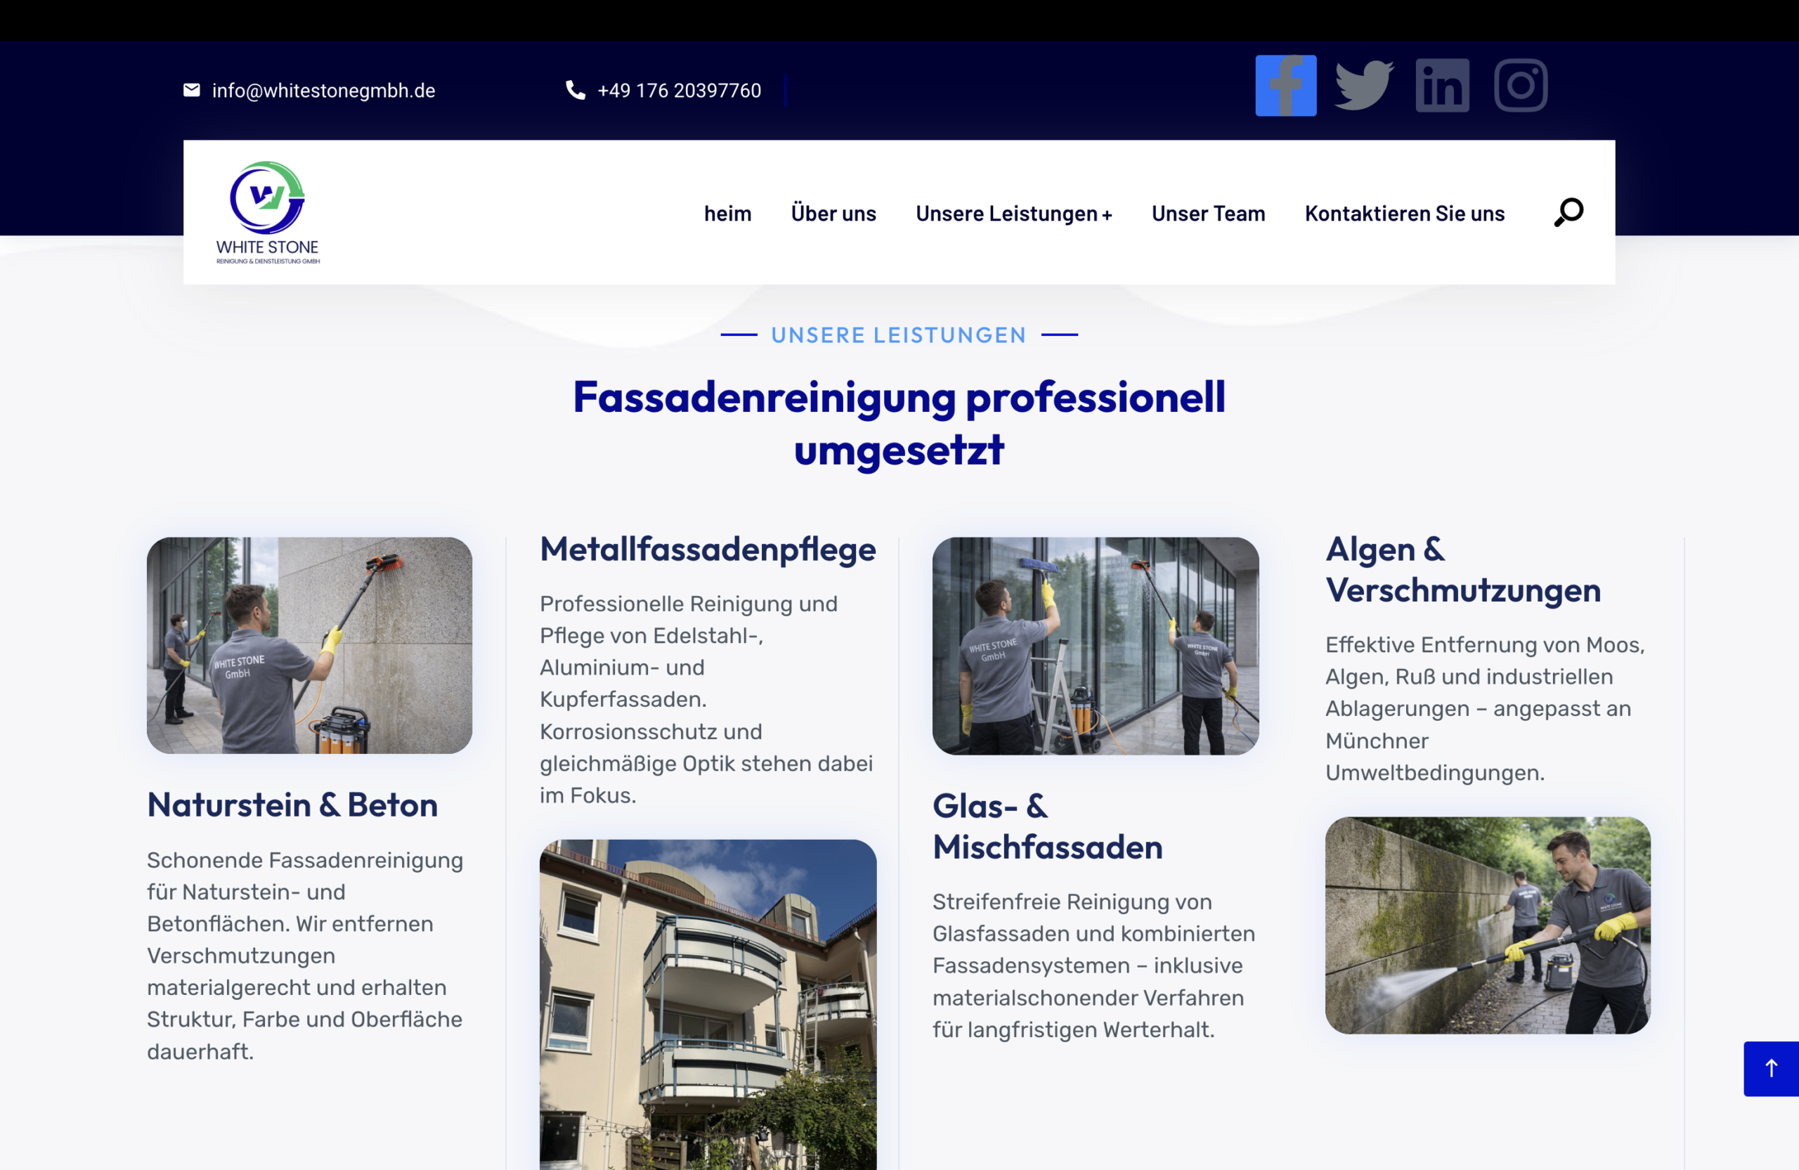Viewport: 1799px width, 1170px height.
Task: Visit the Instagram icon link
Action: pyautogui.click(x=1520, y=86)
